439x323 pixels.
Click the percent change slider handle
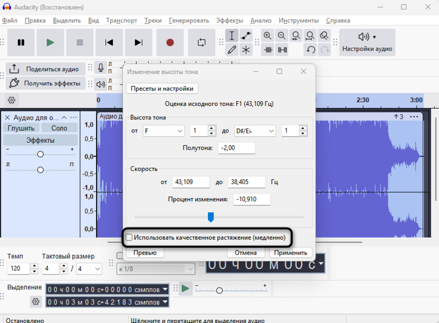(211, 217)
